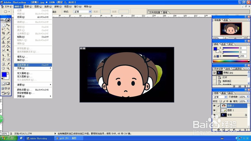The height and width of the screenshot is (141, 251).
Task: Switch to the 路径 tab
Action: 231,93
